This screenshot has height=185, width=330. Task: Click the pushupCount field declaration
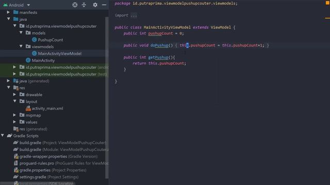tap(160, 33)
